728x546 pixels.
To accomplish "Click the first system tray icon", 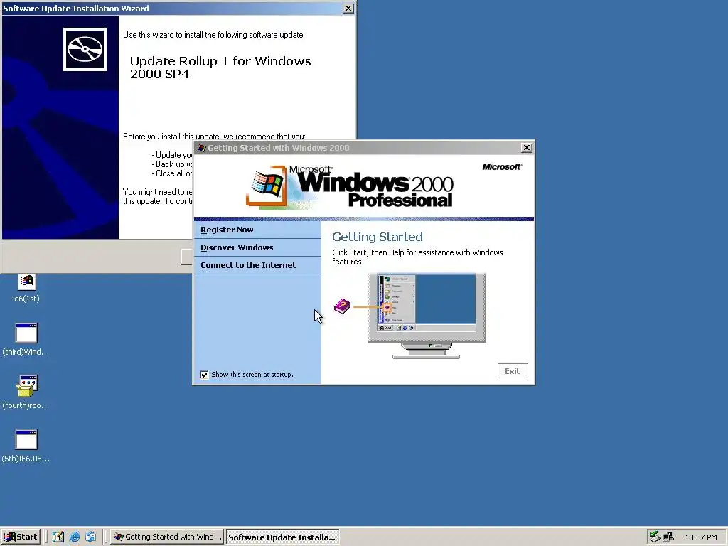I will [x=655, y=537].
